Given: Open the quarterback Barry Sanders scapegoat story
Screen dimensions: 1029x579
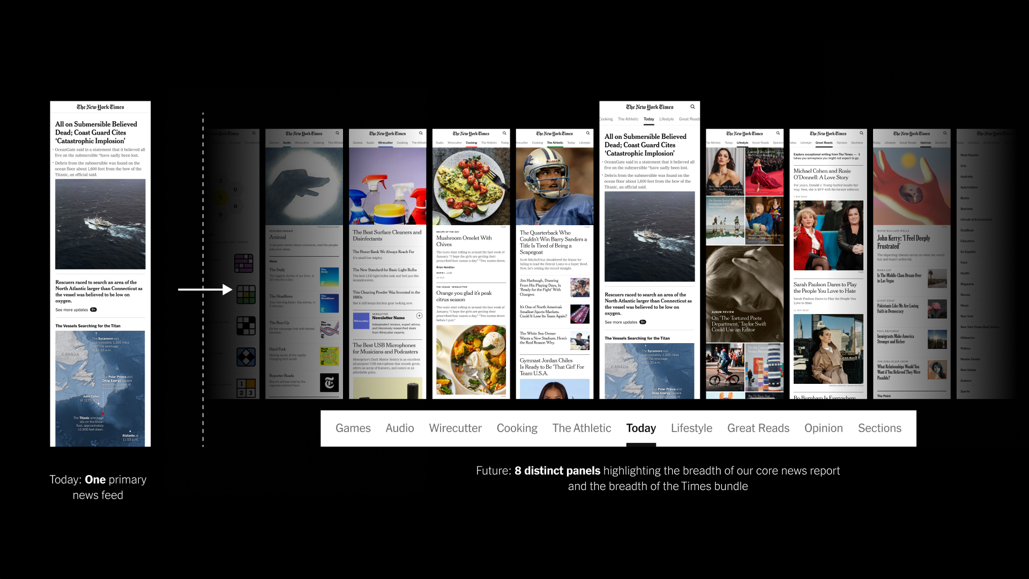Looking at the screenshot, I should pos(554,242).
